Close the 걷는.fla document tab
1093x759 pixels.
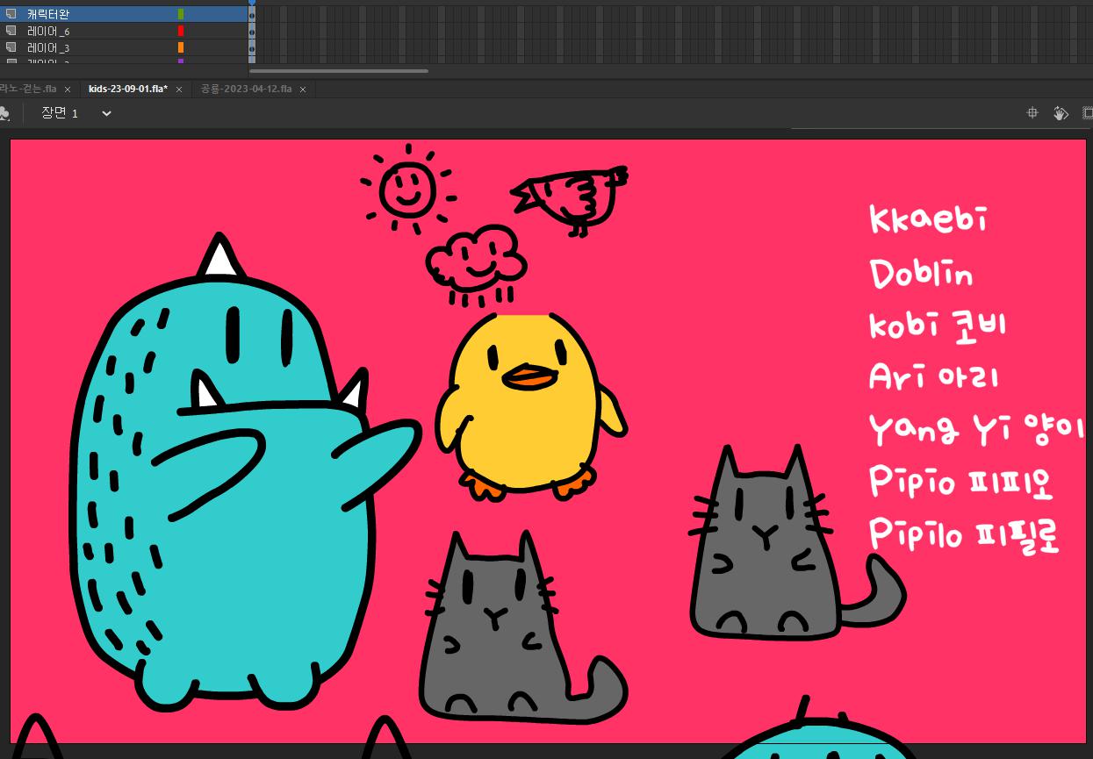[68, 90]
